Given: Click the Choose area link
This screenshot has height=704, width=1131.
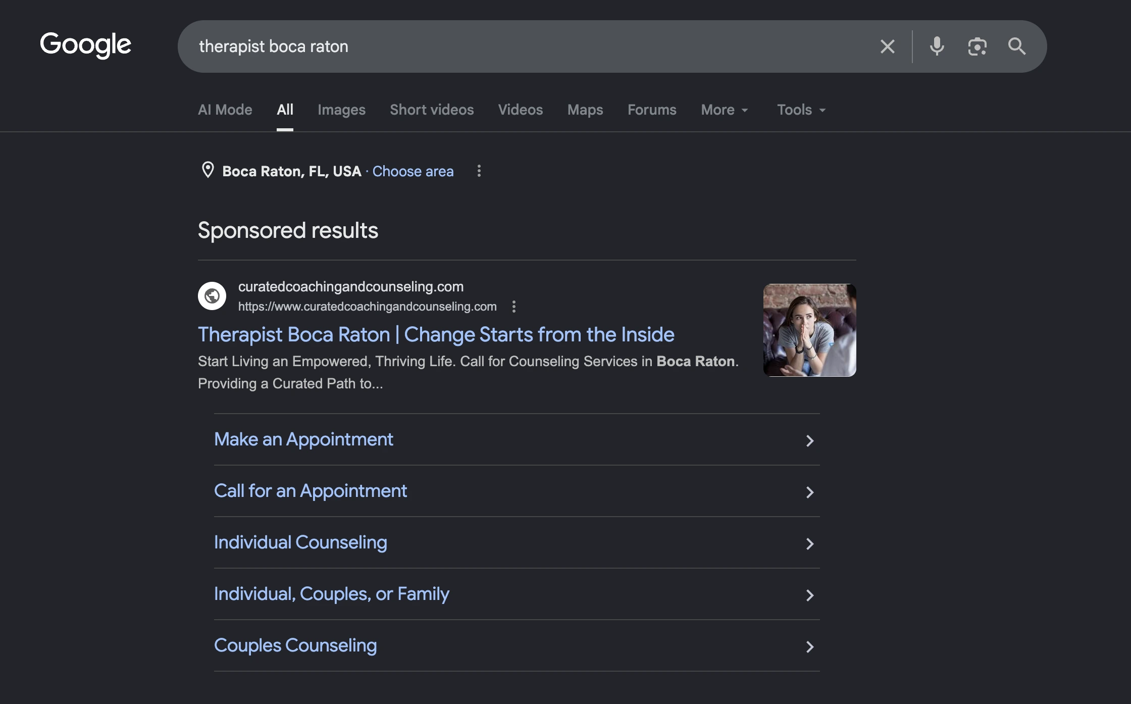Looking at the screenshot, I should click(x=413, y=171).
